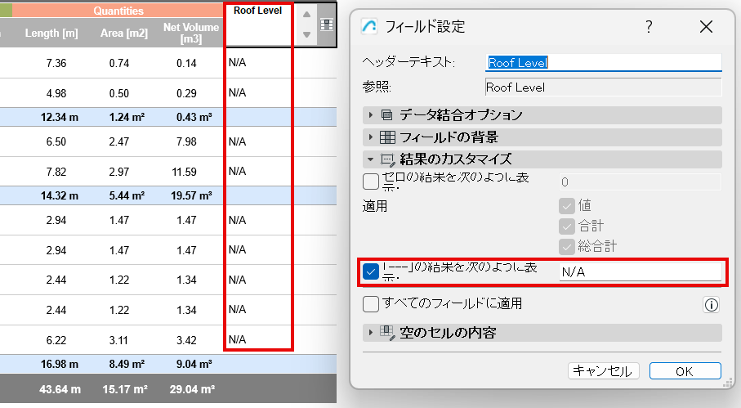
Task: Click the table grid icon beside Roof Level header
Action: pyautogui.click(x=327, y=25)
